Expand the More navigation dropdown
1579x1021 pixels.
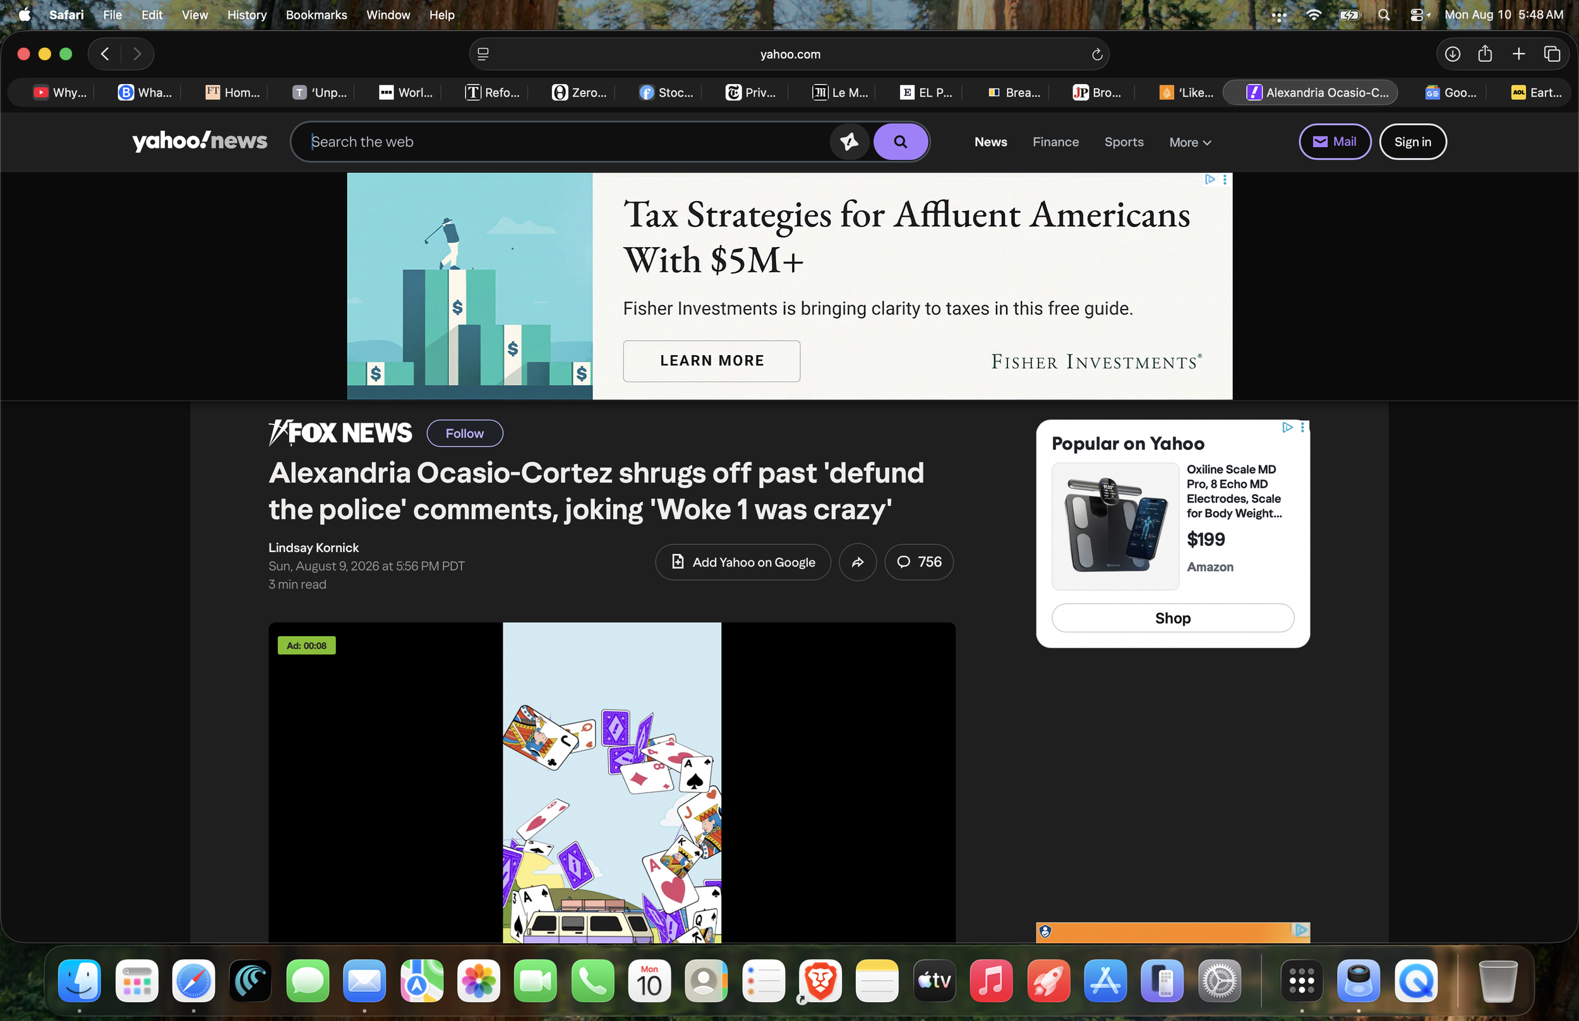[1190, 142]
